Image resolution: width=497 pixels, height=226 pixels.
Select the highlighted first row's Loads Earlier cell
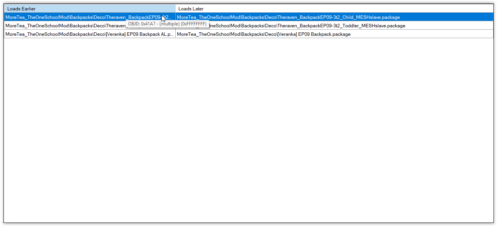77,17
